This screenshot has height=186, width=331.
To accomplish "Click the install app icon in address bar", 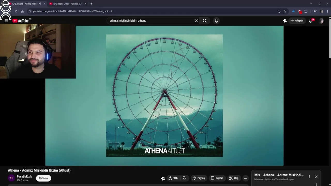I will [x=279, y=11].
